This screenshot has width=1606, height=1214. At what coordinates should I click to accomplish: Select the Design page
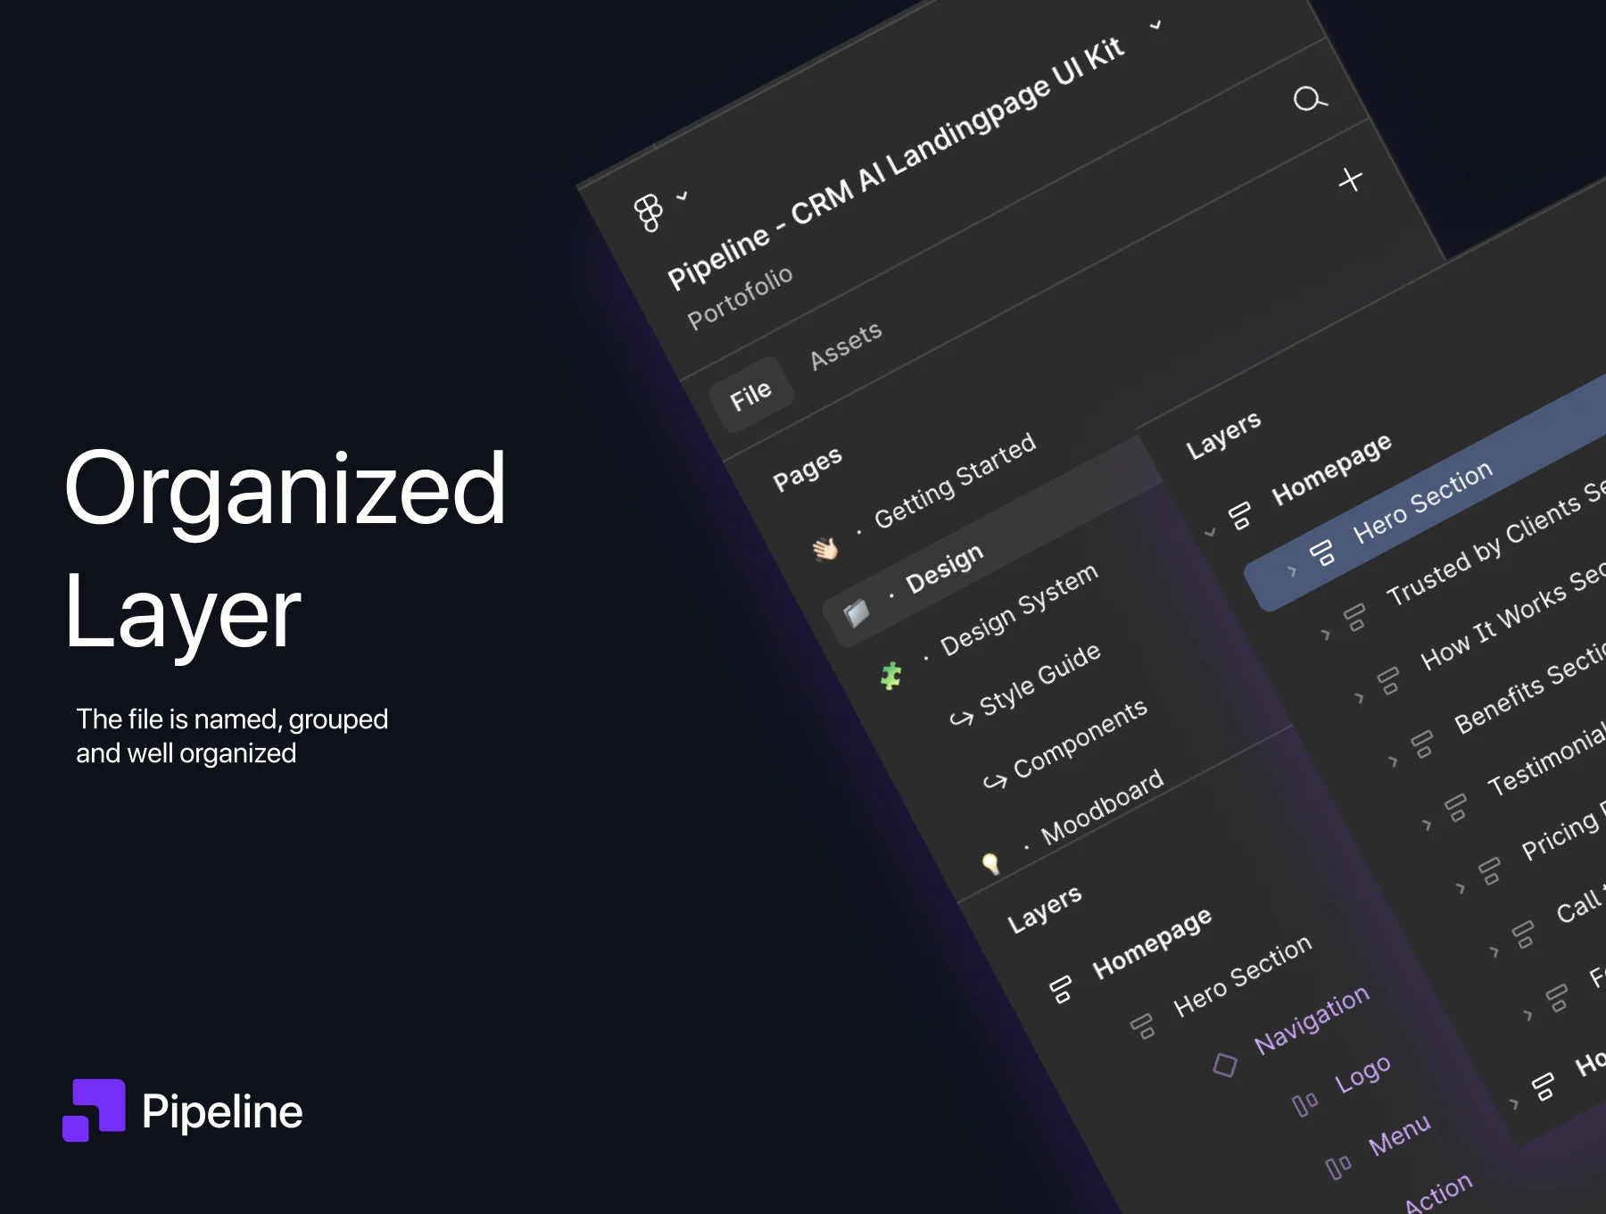tap(944, 568)
